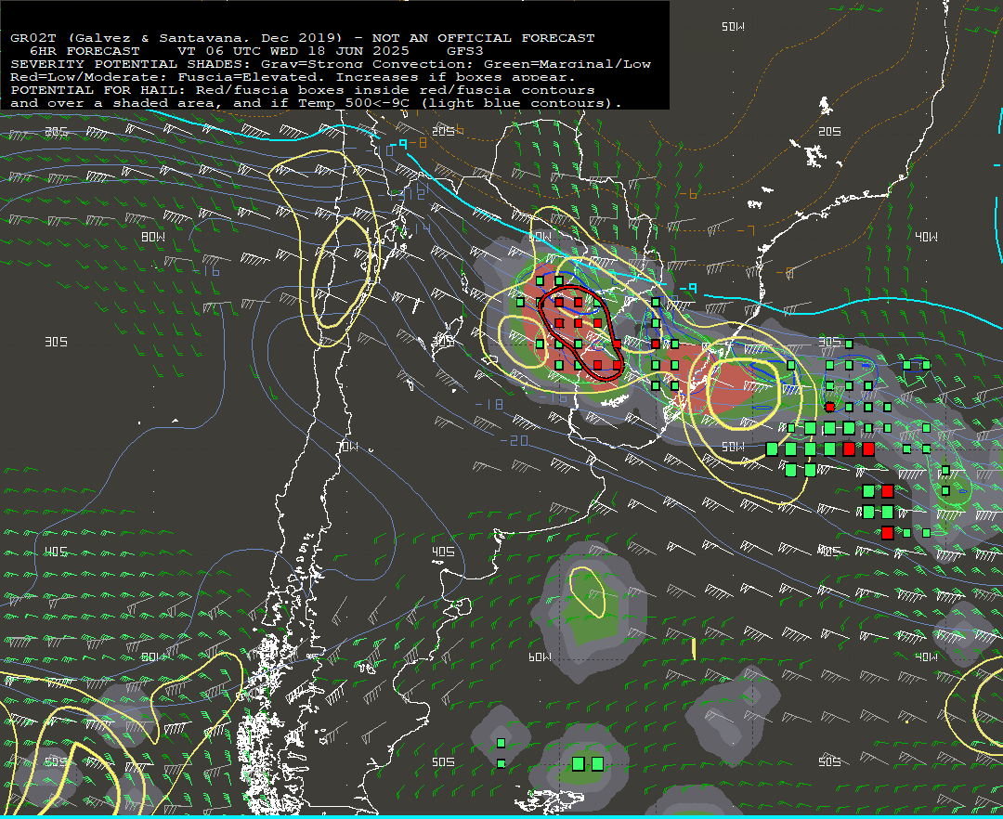Click the '6HR FORECAST' text in header
This screenshot has width=1003, height=819.
(x=85, y=50)
